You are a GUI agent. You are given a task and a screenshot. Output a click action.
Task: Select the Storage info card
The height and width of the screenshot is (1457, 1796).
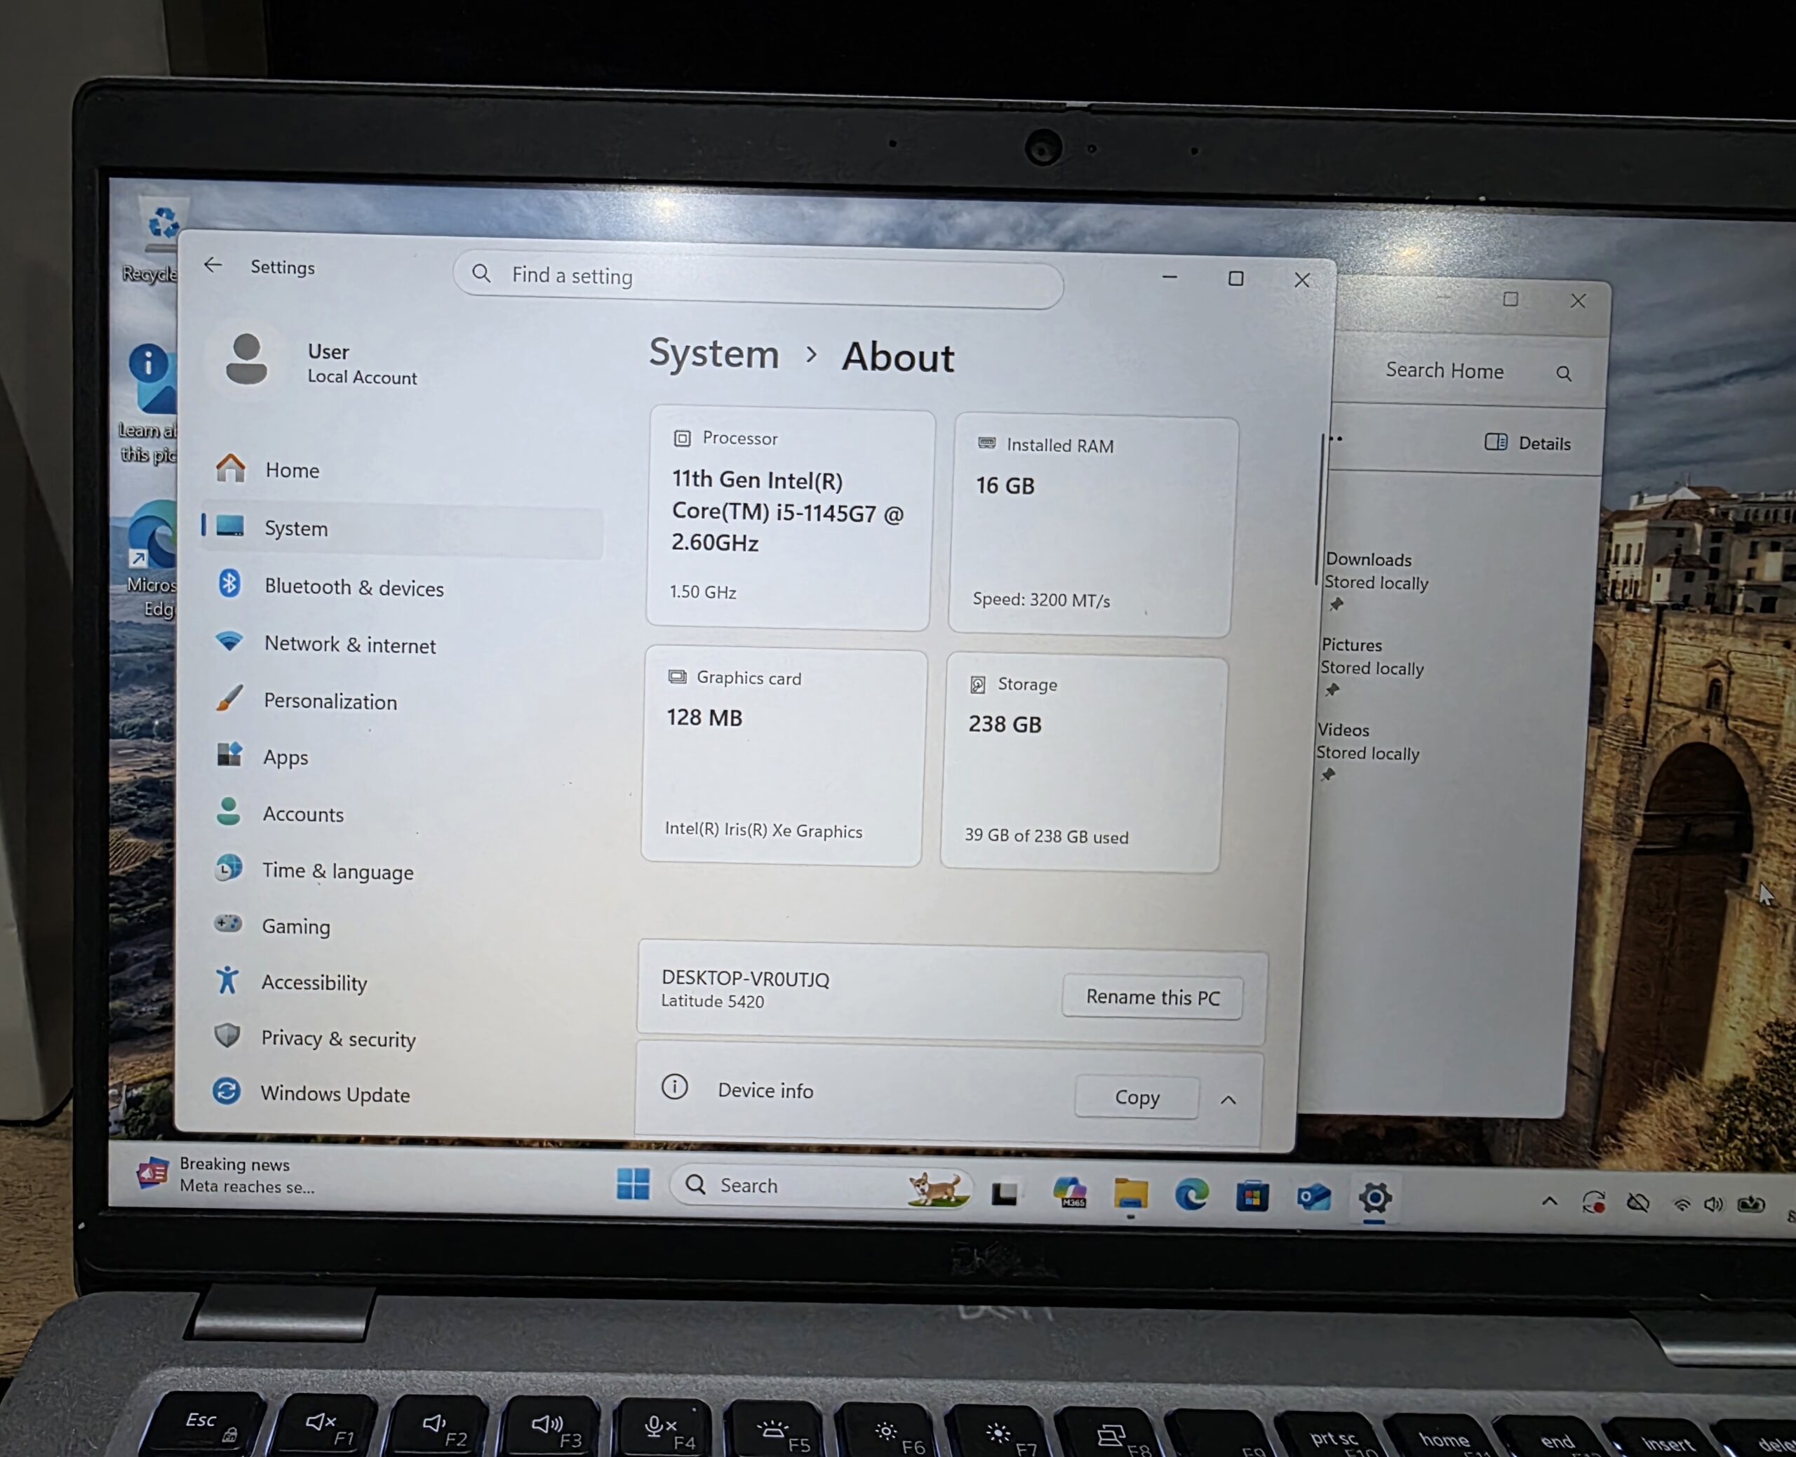point(1083,762)
